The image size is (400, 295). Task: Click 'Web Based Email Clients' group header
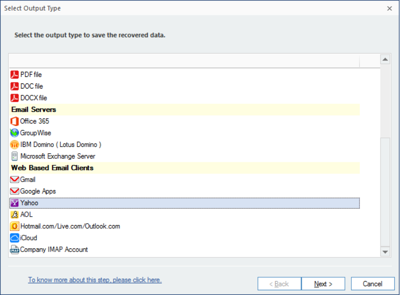185,168
